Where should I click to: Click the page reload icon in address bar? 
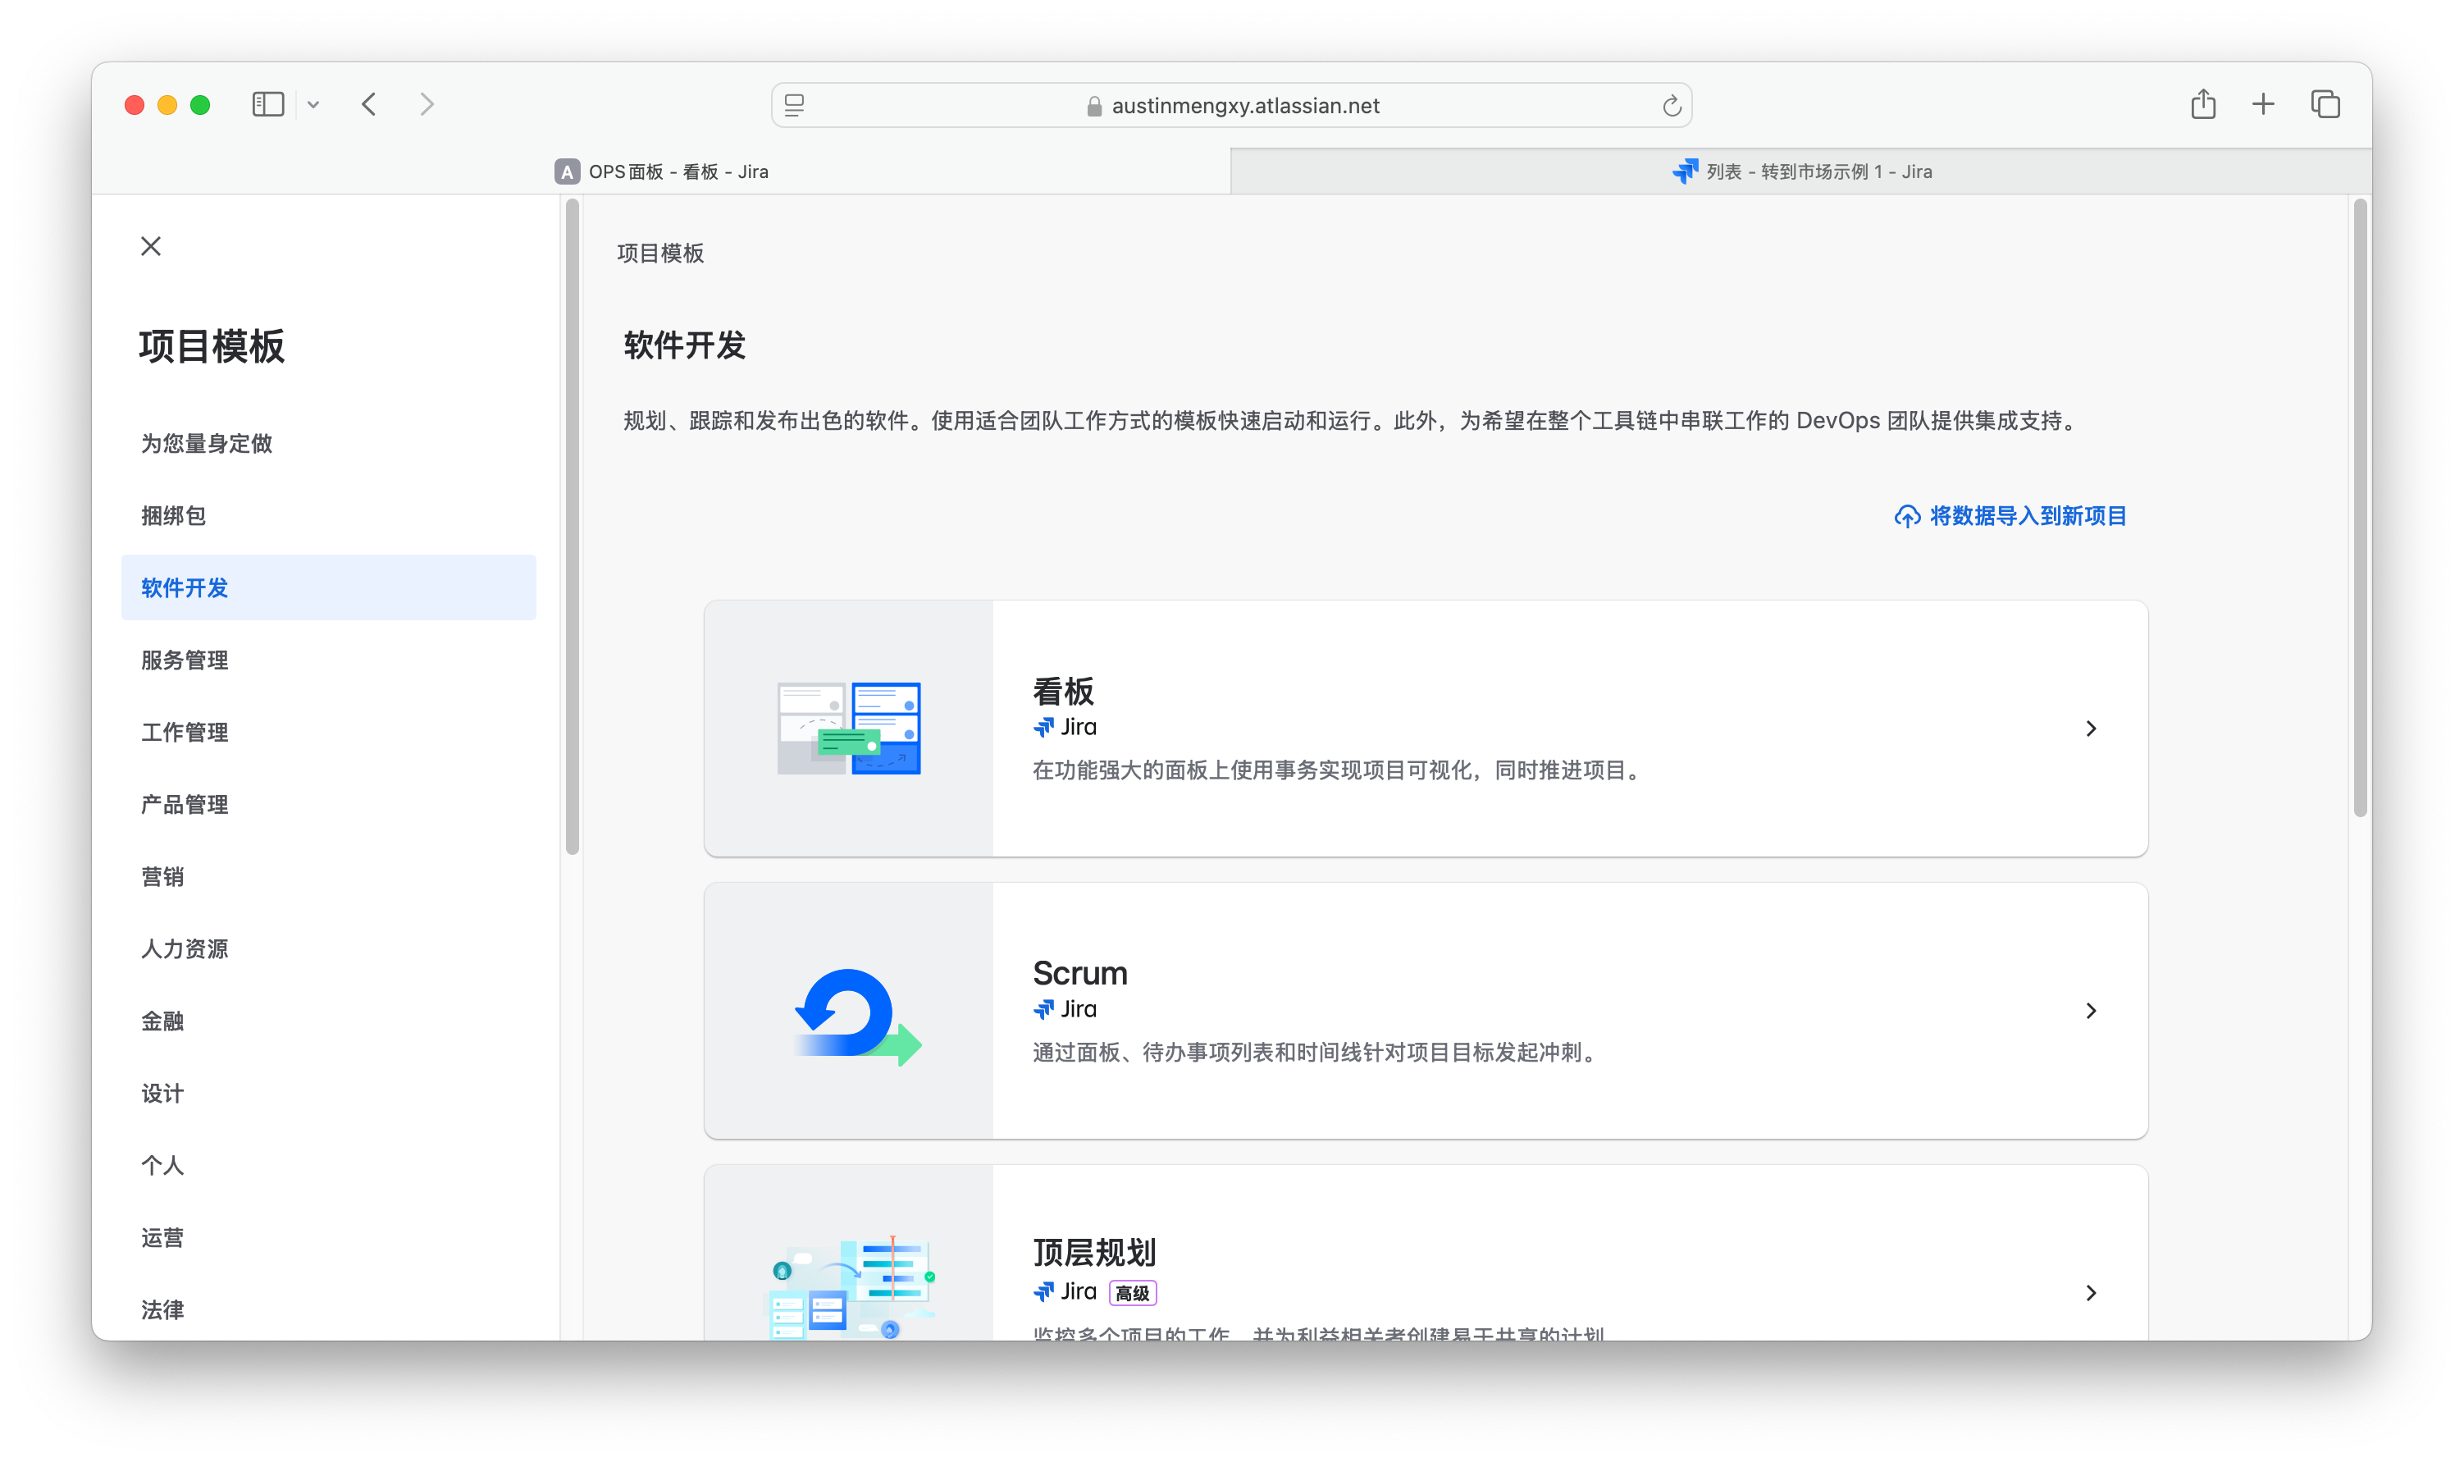(1671, 105)
